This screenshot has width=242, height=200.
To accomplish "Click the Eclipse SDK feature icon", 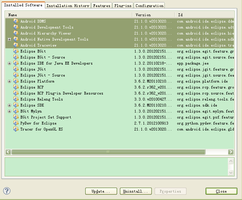I will [16, 105].
